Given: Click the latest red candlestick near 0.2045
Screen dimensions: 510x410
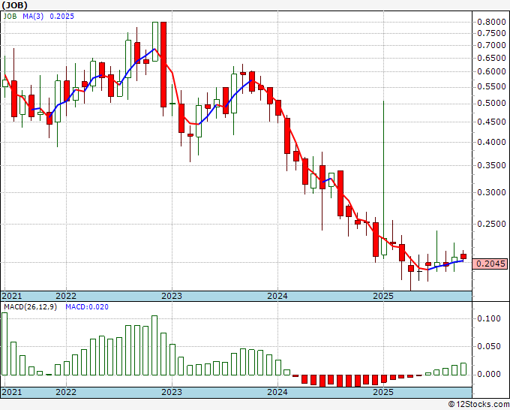Looking at the screenshot, I should pyautogui.click(x=463, y=257).
